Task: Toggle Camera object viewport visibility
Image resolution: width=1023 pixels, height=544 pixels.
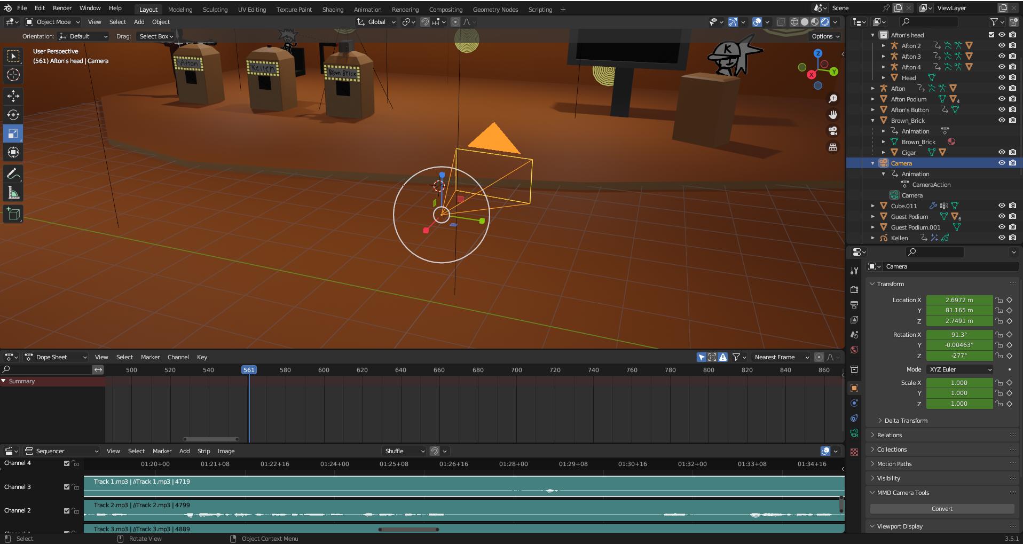Action: 1002,163
